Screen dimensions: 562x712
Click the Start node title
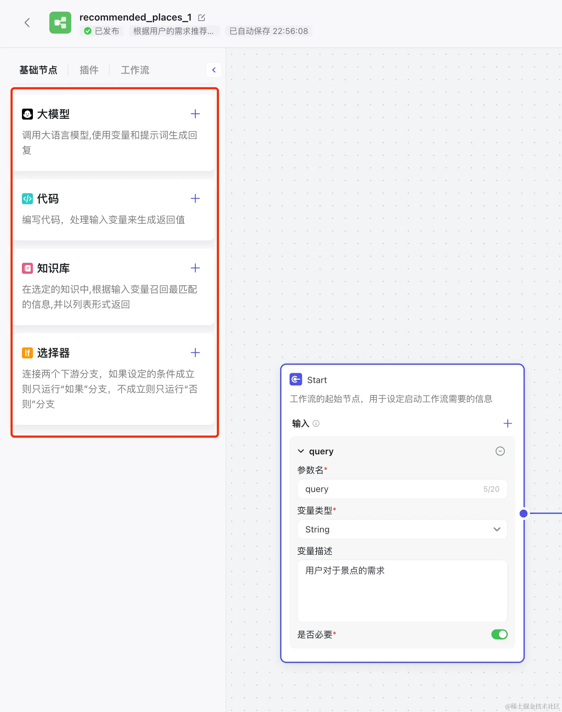click(x=317, y=380)
